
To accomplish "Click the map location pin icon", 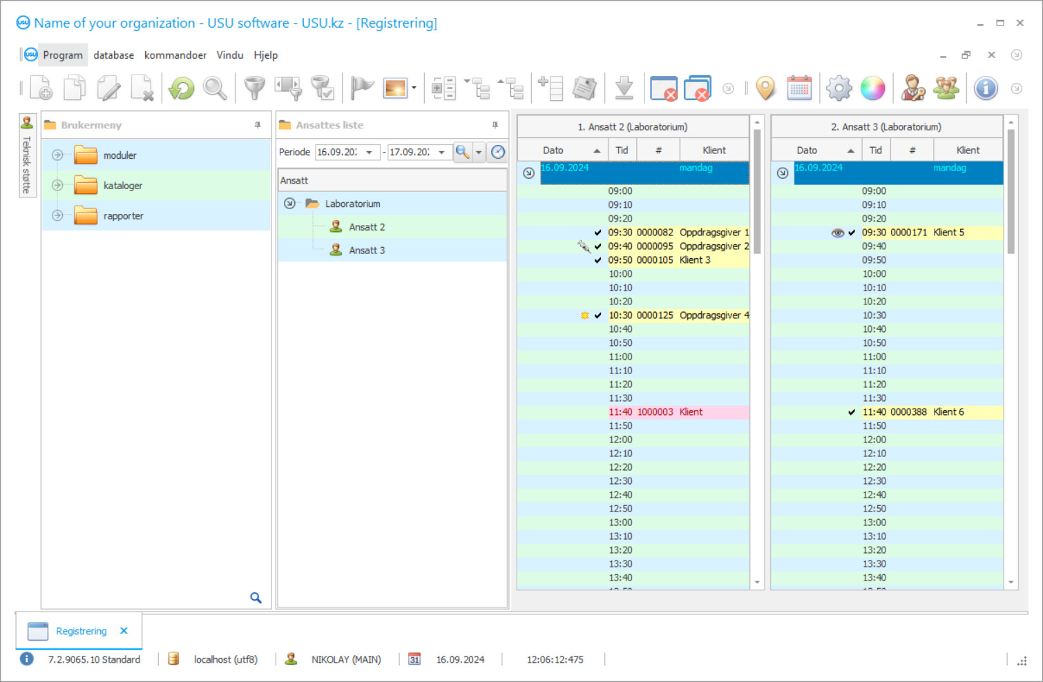I will click(765, 88).
